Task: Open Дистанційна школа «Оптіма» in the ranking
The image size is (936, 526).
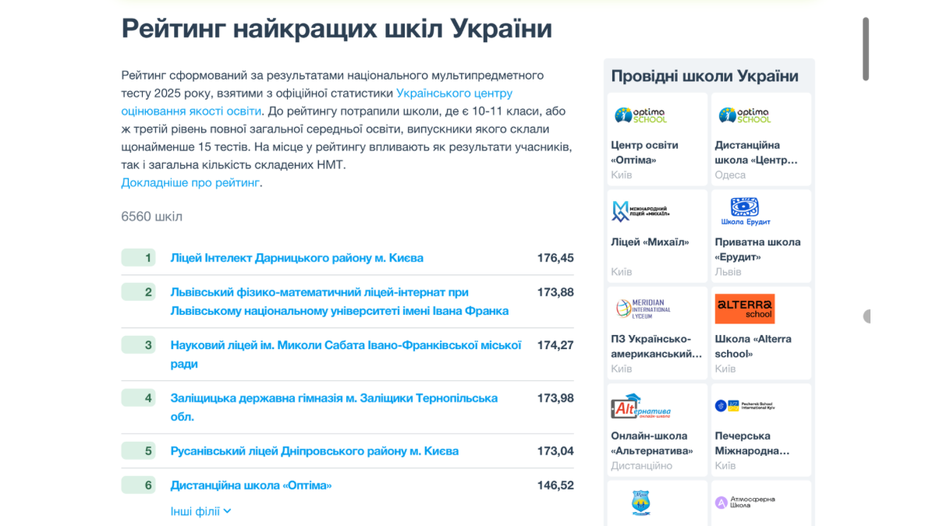Action: (x=251, y=485)
